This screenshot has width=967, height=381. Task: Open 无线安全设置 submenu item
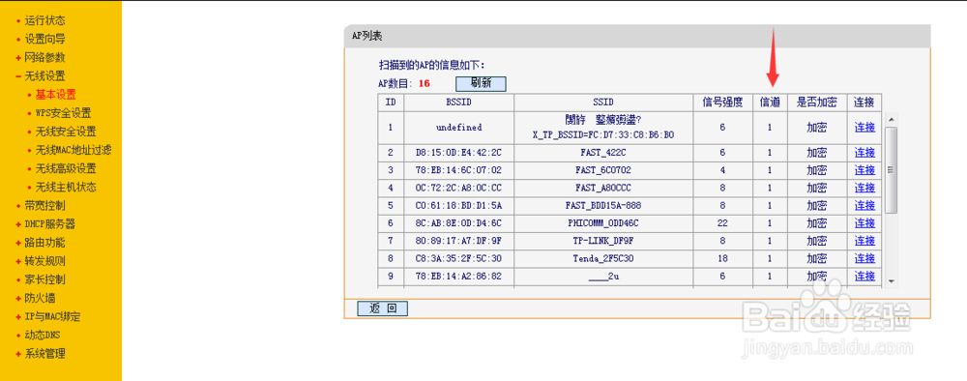coord(66,132)
